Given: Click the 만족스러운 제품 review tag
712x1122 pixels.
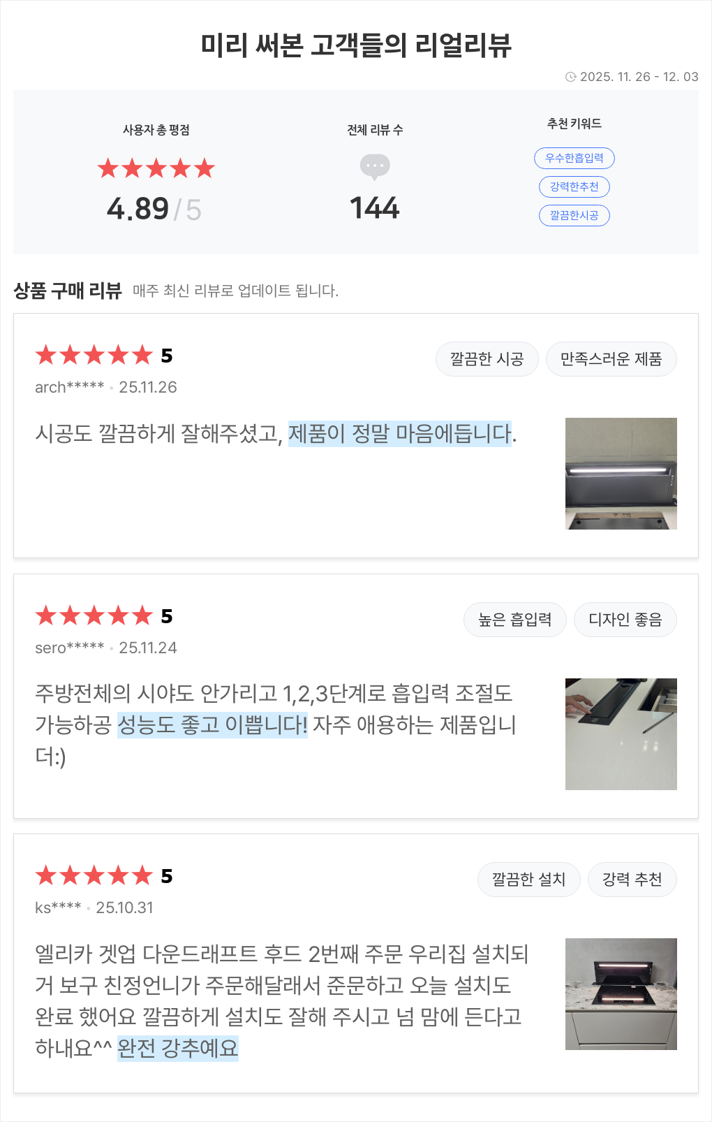Looking at the screenshot, I should coord(611,359).
